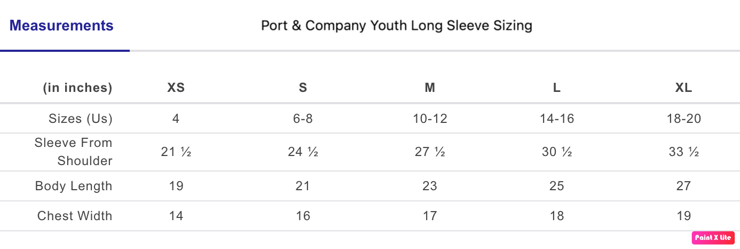Open the Measurements tab
Image resolution: width=740 pixels, height=249 pixels.
tap(61, 26)
